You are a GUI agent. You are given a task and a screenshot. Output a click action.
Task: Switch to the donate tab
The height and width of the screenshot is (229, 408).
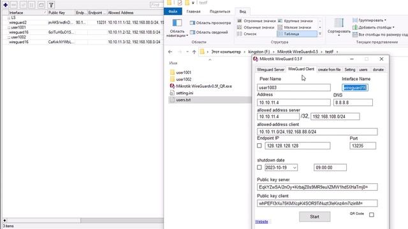[x=378, y=69]
